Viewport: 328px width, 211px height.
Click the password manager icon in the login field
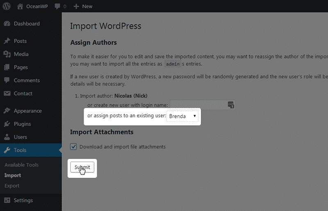[x=231, y=105]
